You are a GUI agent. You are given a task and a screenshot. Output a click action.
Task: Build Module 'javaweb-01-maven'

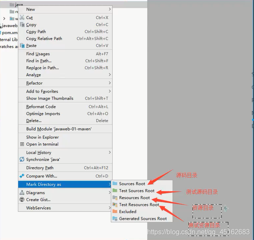coord(65,129)
